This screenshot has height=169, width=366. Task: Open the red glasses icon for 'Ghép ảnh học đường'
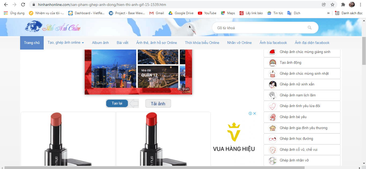272,139
